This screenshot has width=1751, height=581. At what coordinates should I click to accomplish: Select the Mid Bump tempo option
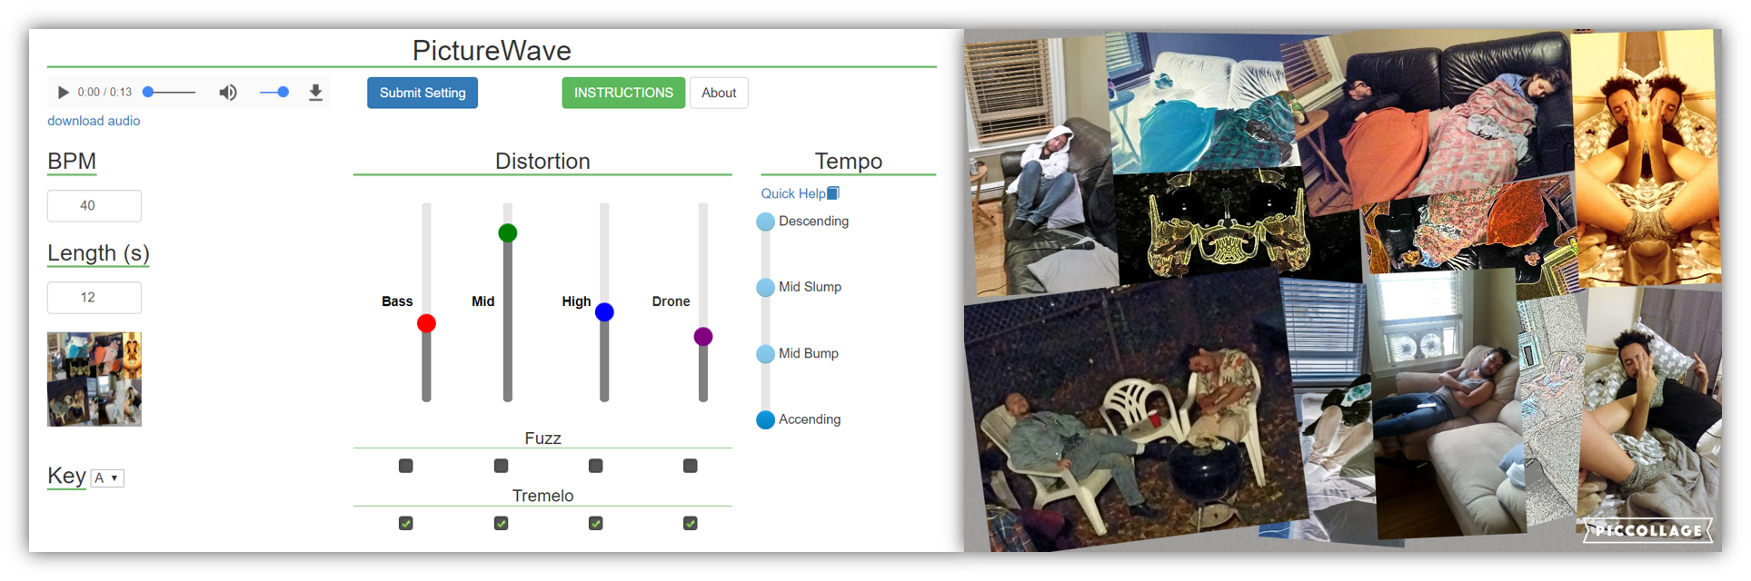tap(766, 354)
